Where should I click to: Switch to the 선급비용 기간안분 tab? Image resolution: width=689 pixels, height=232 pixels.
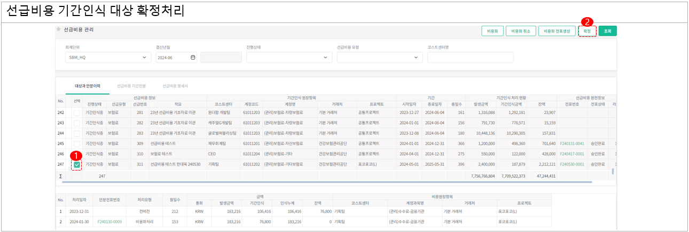(131, 86)
